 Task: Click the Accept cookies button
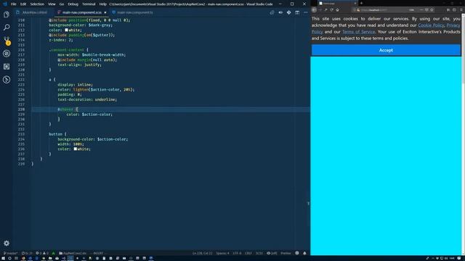click(386, 50)
